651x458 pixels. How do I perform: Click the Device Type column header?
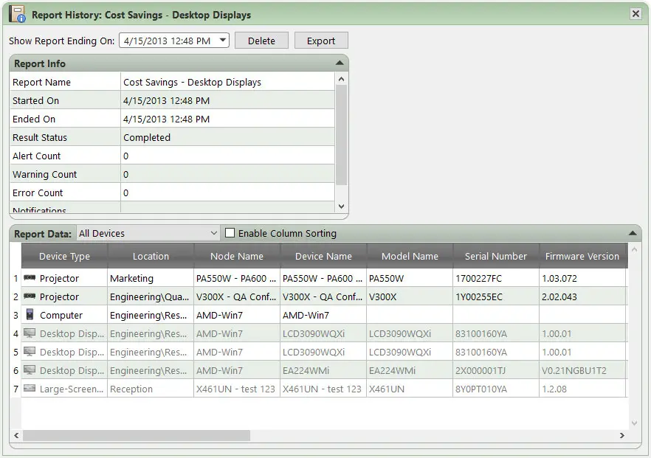64,257
